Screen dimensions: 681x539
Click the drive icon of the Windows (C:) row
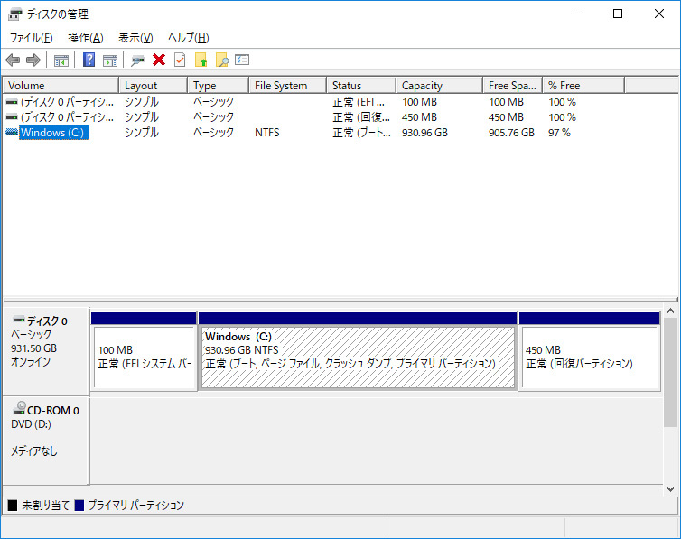[12, 133]
